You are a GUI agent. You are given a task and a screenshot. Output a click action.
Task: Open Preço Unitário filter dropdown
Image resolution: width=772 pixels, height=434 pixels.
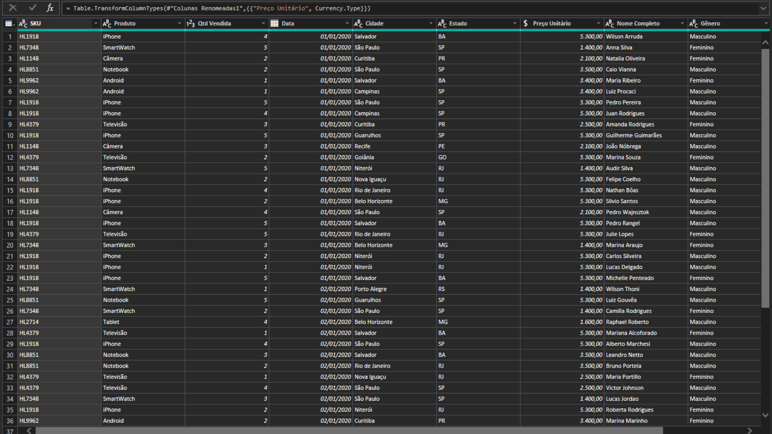tap(599, 24)
